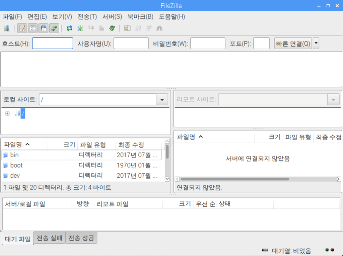Toggle message log display icon
343x256 pixels.
click(22, 28)
